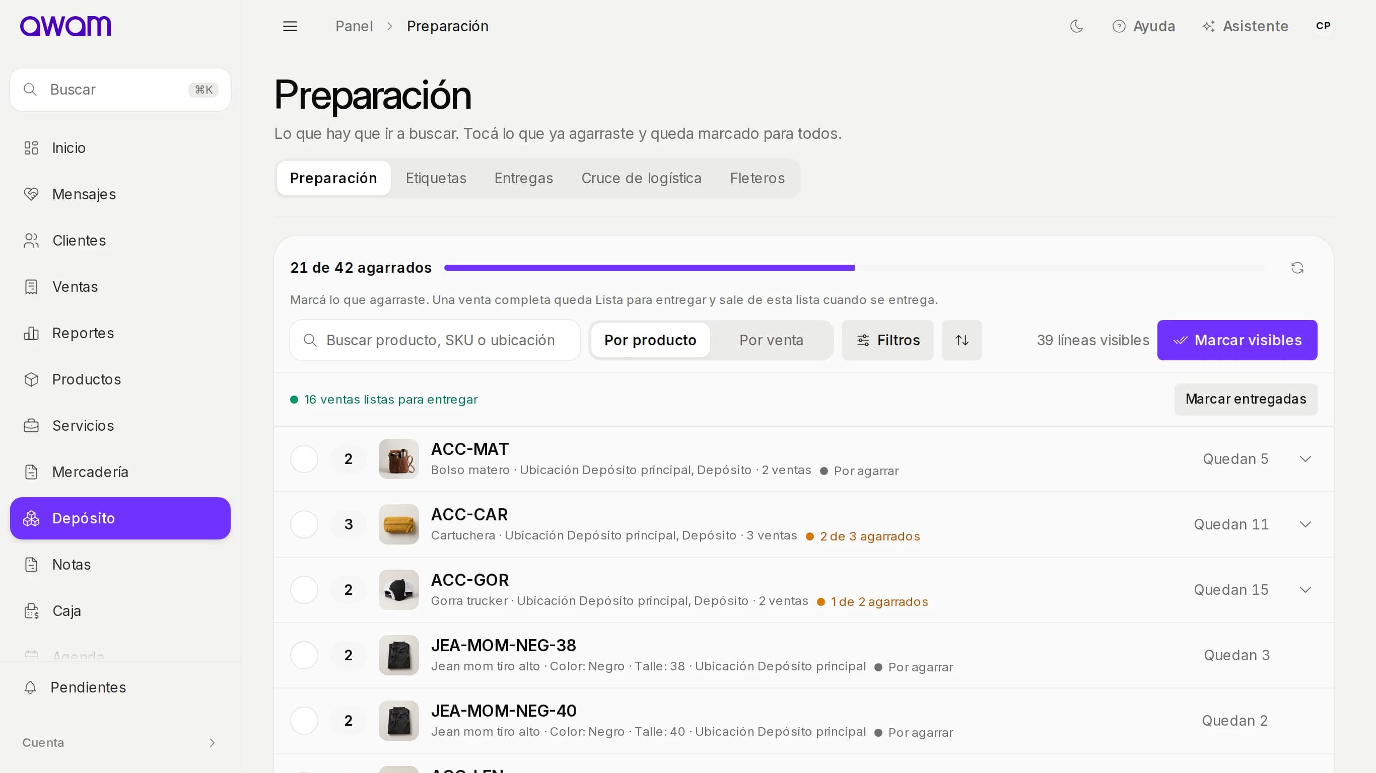Open Mercadería in sidebar

tap(120, 472)
